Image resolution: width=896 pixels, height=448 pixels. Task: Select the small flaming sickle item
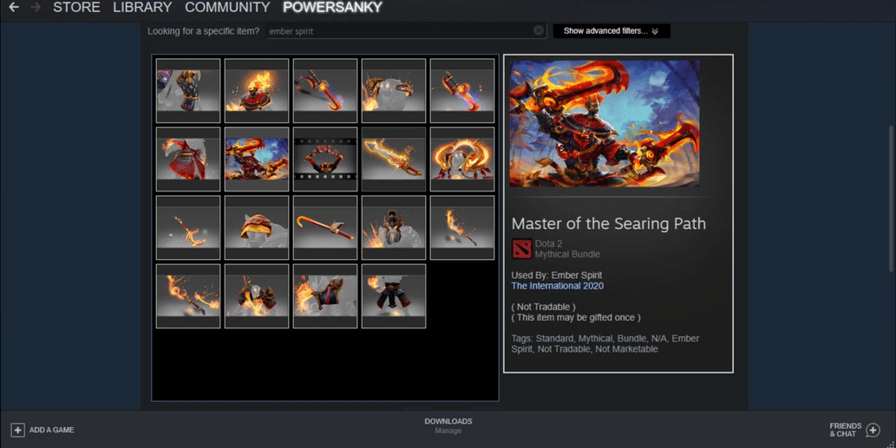pyautogui.click(x=188, y=228)
